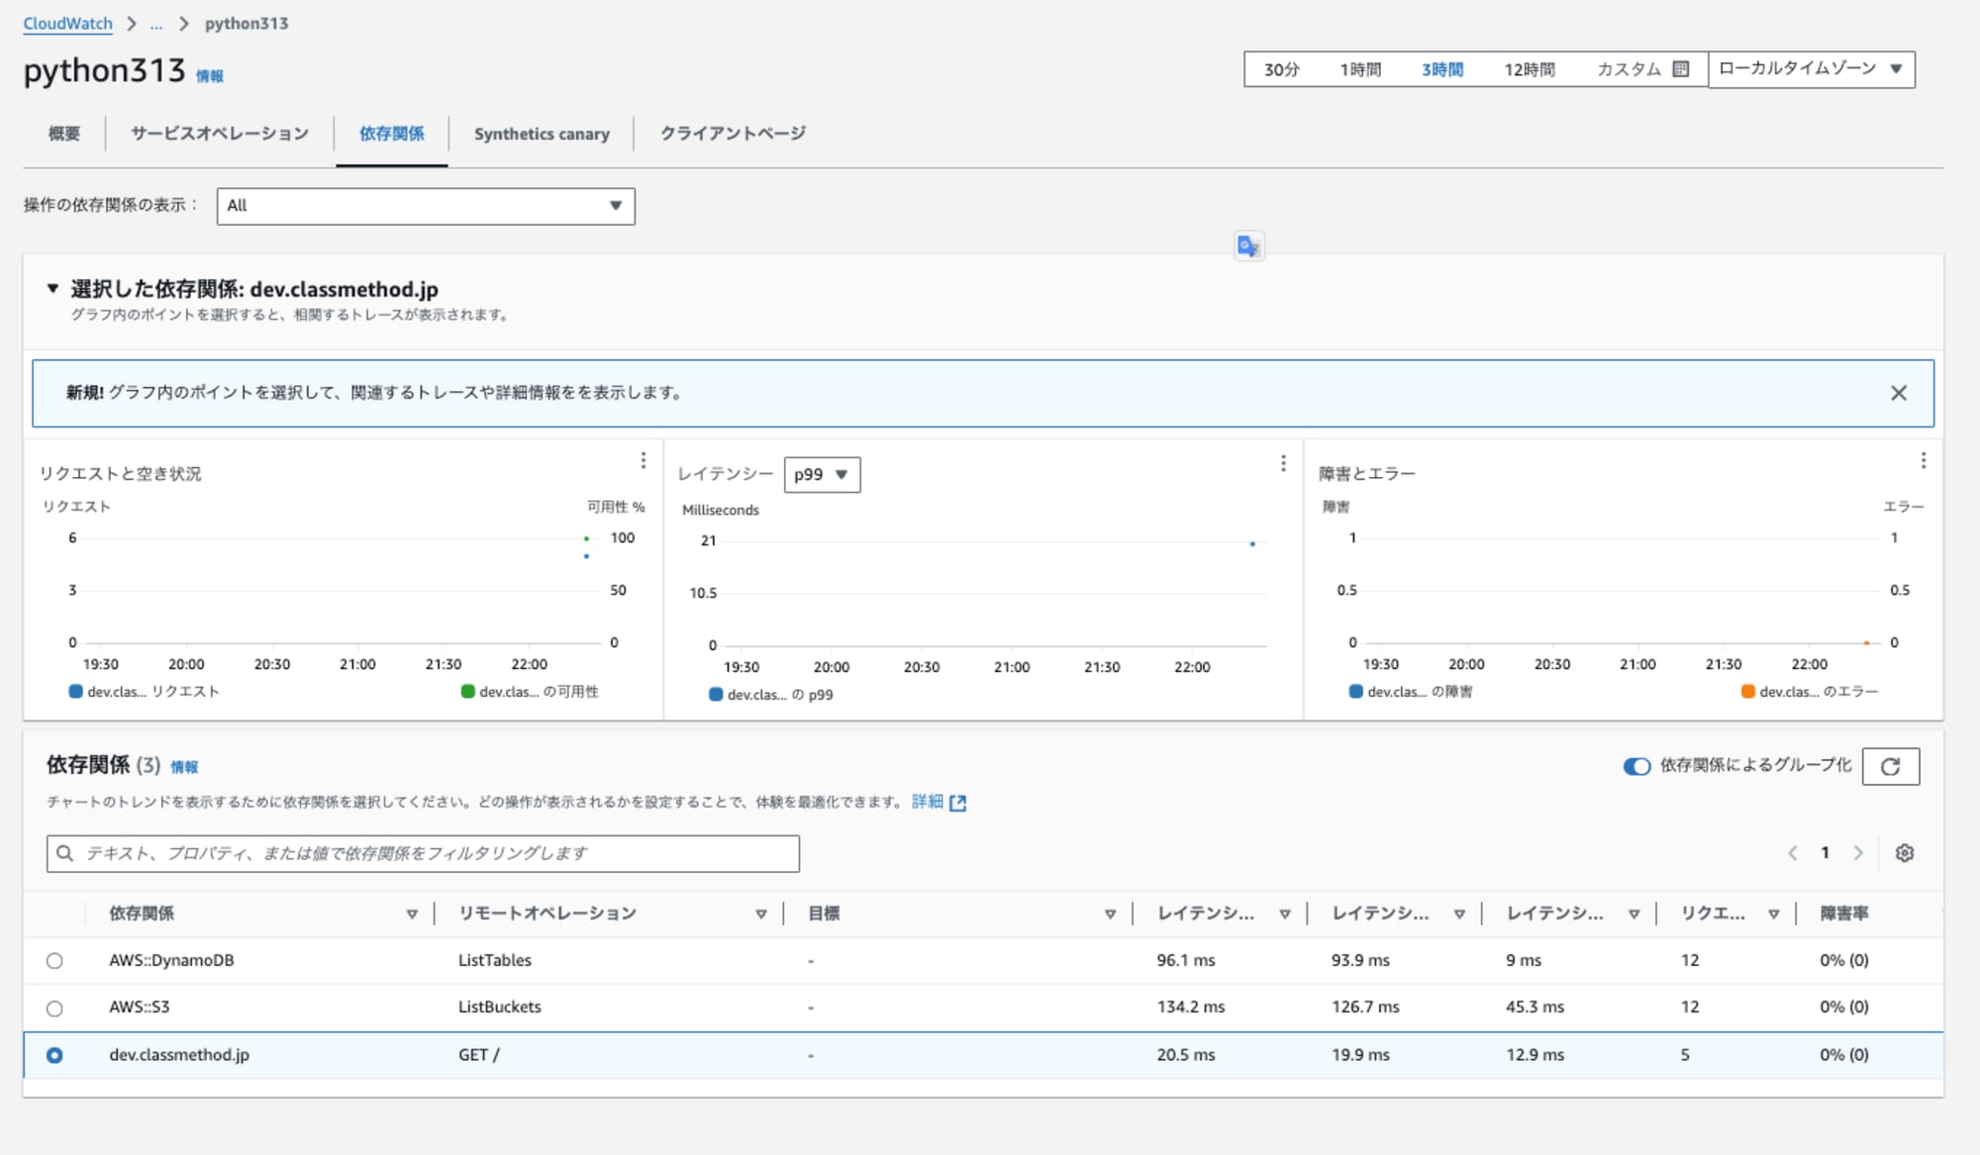Follow the CloudWatch breadcrumb link

68,24
